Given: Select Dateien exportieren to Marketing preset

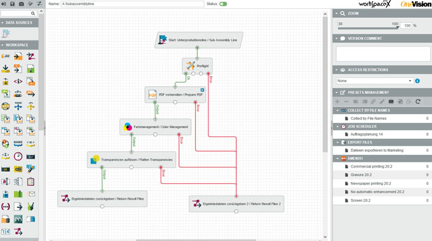Looking at the screenshot, I should click(x=382, y=150).
